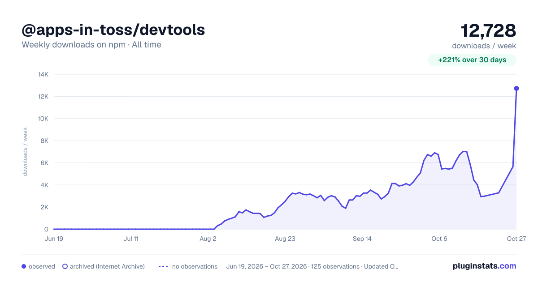Select the Oct 27 data point on the chart
The width and height of the screenshot is (538, 282).
(516, 88)
